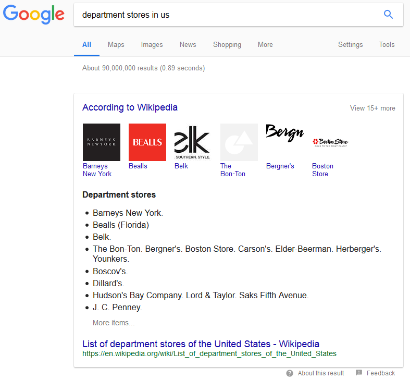Click the Google logo

tap(34, 15)
